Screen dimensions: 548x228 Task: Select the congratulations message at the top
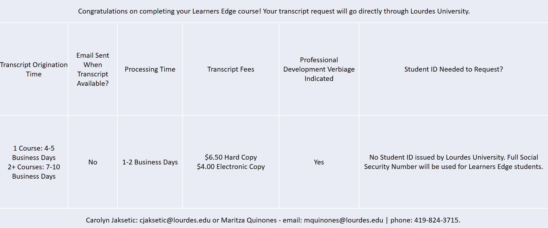tap(274, 11)
